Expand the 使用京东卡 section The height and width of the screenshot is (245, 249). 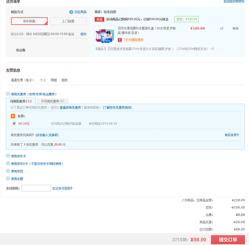pyautogui.click(x=8, y=156)
